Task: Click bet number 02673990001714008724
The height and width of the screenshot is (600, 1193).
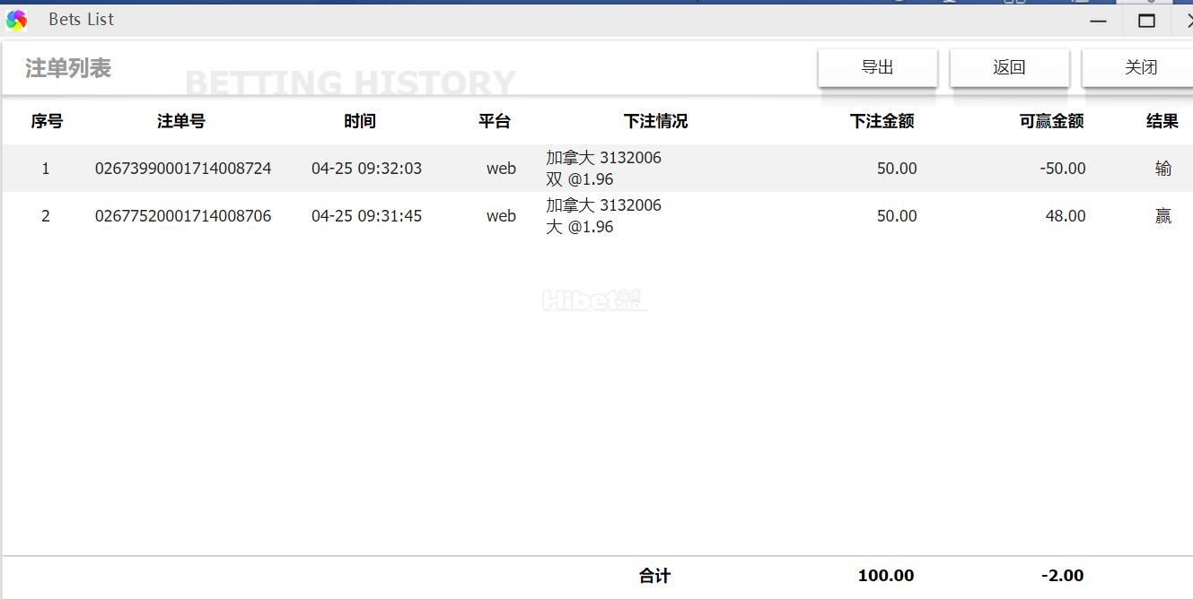Action: [183, 169]
